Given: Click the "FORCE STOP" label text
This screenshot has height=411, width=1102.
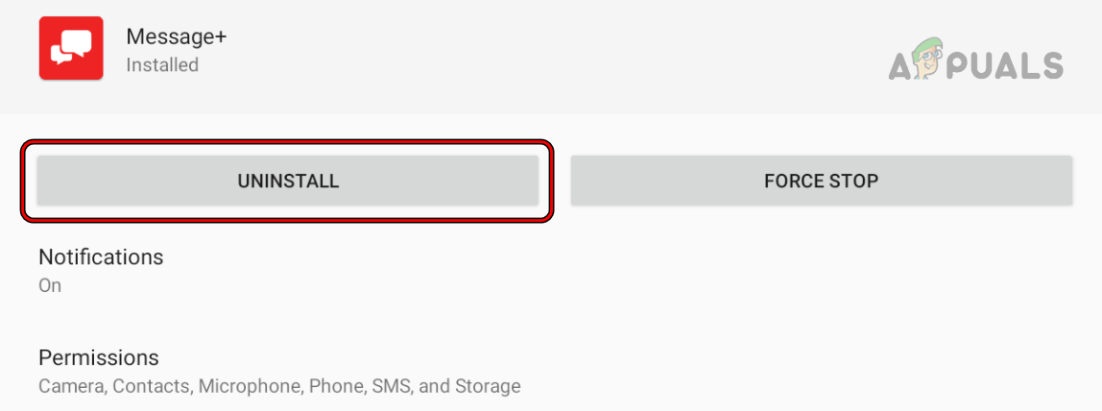Looking at the screenshot, I should tap(821, 181).
